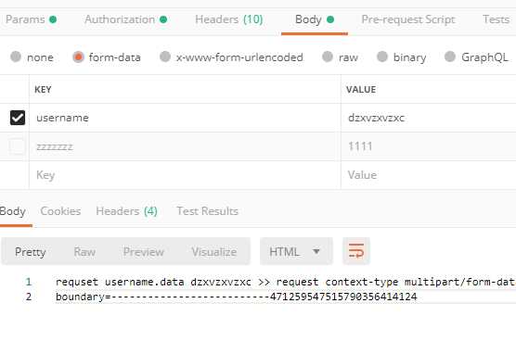Click response line 2 boundary text
Image resolution: width=516 pixels, height=354 pixels.
click(237, 297)
